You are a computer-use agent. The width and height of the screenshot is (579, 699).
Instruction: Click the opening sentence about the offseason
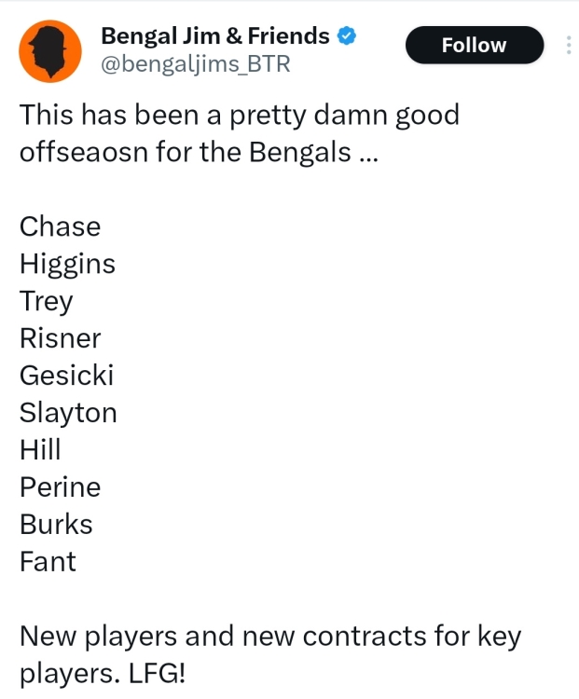pos(239,133)
